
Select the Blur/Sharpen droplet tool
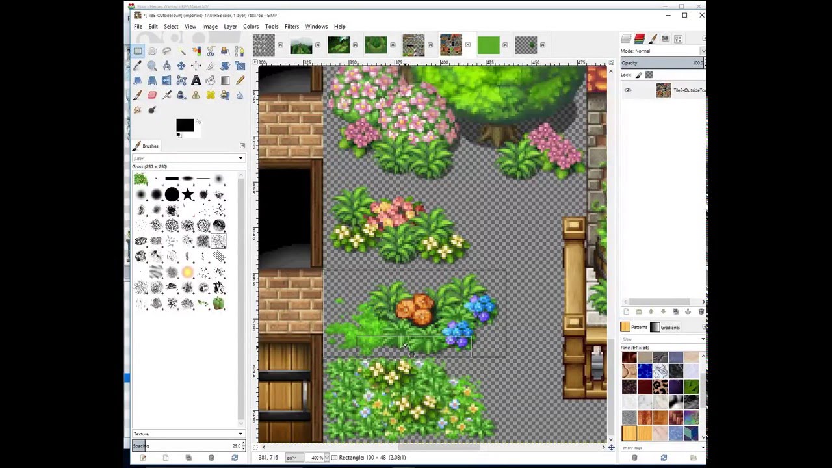(240, 96)
